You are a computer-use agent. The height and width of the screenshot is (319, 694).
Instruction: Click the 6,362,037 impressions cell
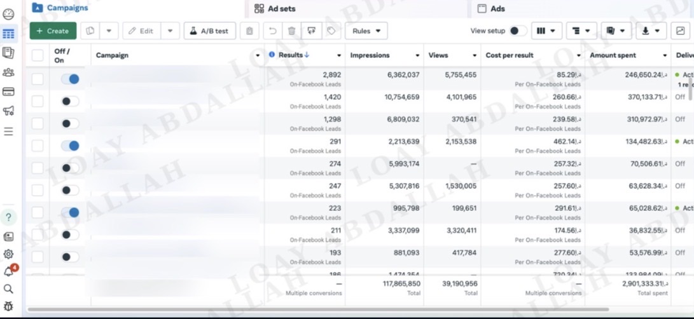(x=403, y=75)
